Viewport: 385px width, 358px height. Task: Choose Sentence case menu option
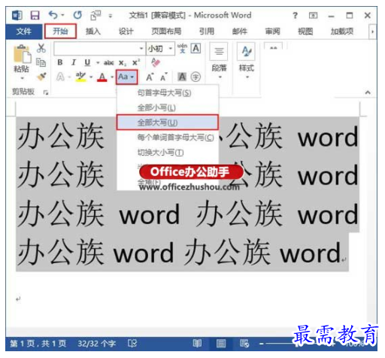point(168,93)
